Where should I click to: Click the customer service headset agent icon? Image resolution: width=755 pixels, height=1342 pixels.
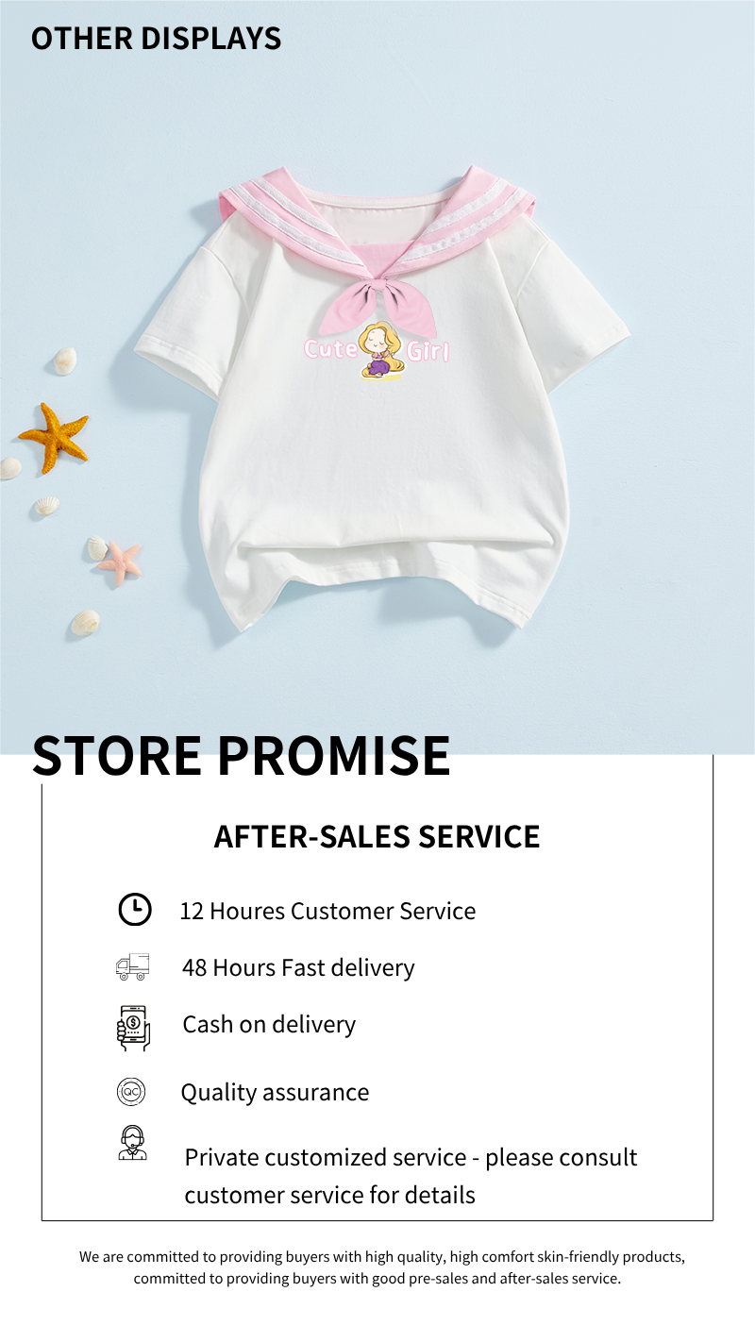click(133, 1143)
